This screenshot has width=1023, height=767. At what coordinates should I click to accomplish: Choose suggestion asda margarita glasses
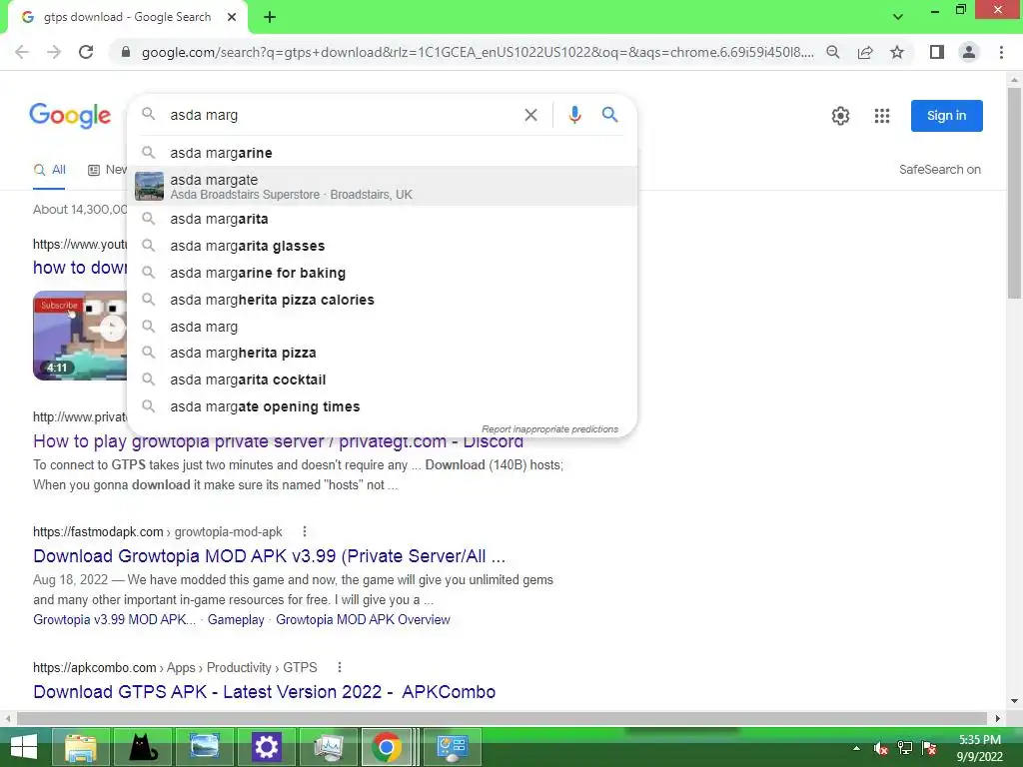point(383,246)
